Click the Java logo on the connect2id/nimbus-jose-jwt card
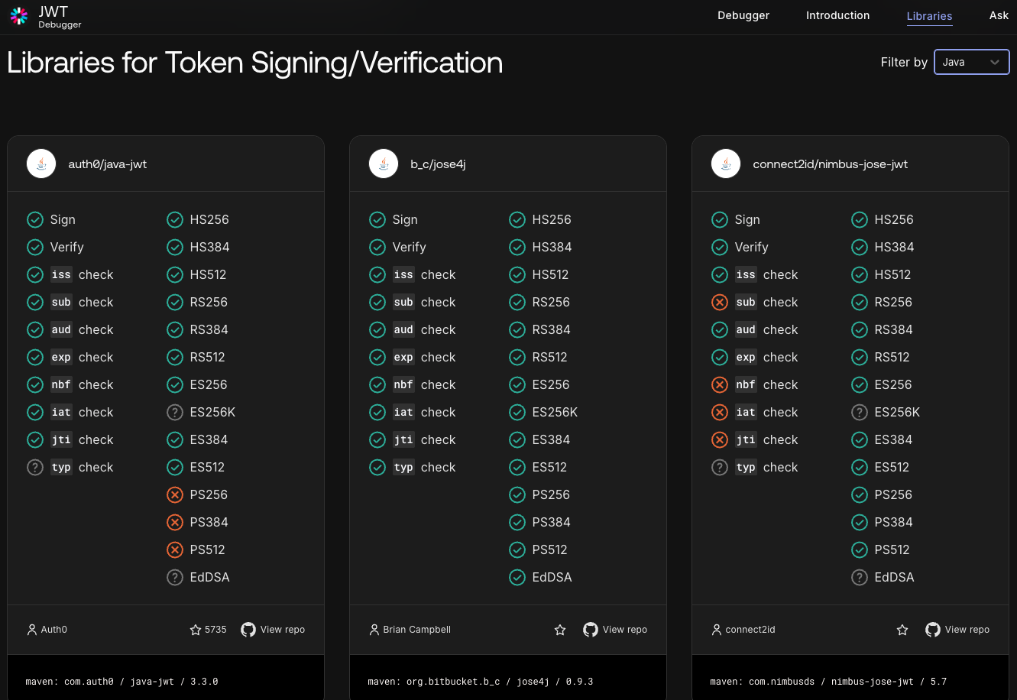Viewport: 1017px width, 700px height. [726, 164]
